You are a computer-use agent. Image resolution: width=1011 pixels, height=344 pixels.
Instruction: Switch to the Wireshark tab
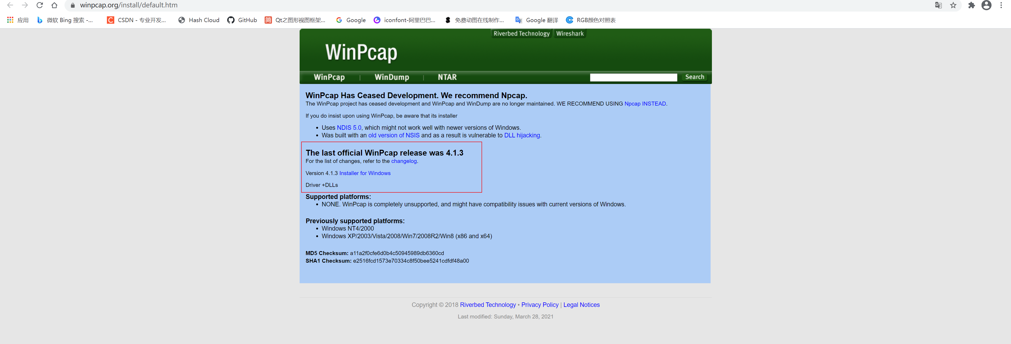[x=570, y=33]
